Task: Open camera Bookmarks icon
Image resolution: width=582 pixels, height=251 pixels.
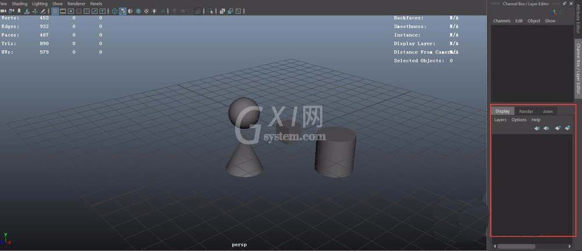Action: [x=19, y=11]
